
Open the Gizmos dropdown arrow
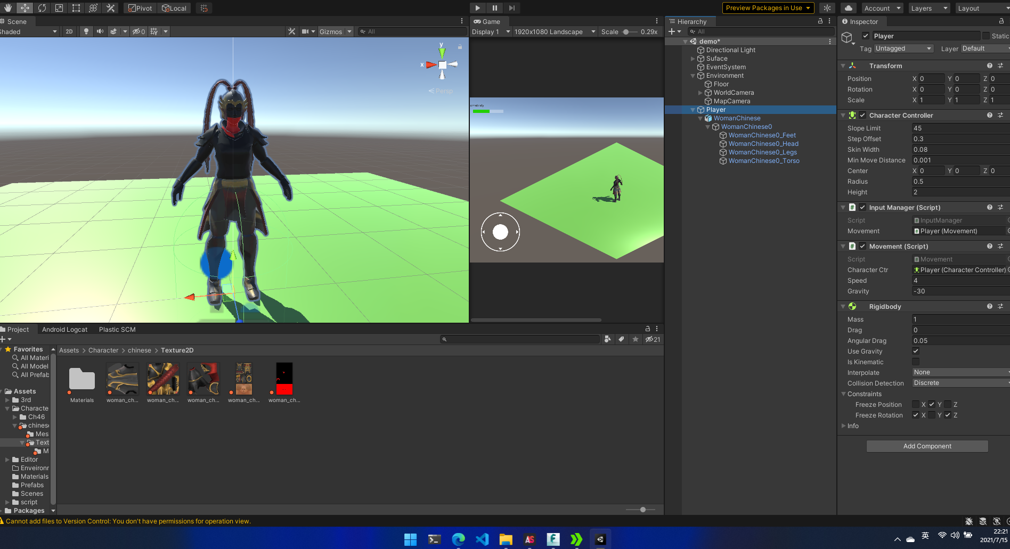tap(349, 31)
